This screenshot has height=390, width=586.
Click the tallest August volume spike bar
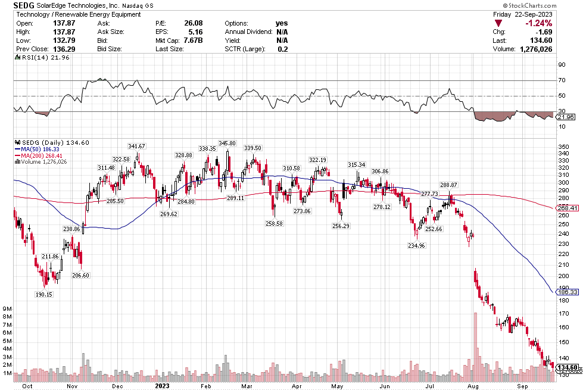[475, 347]
